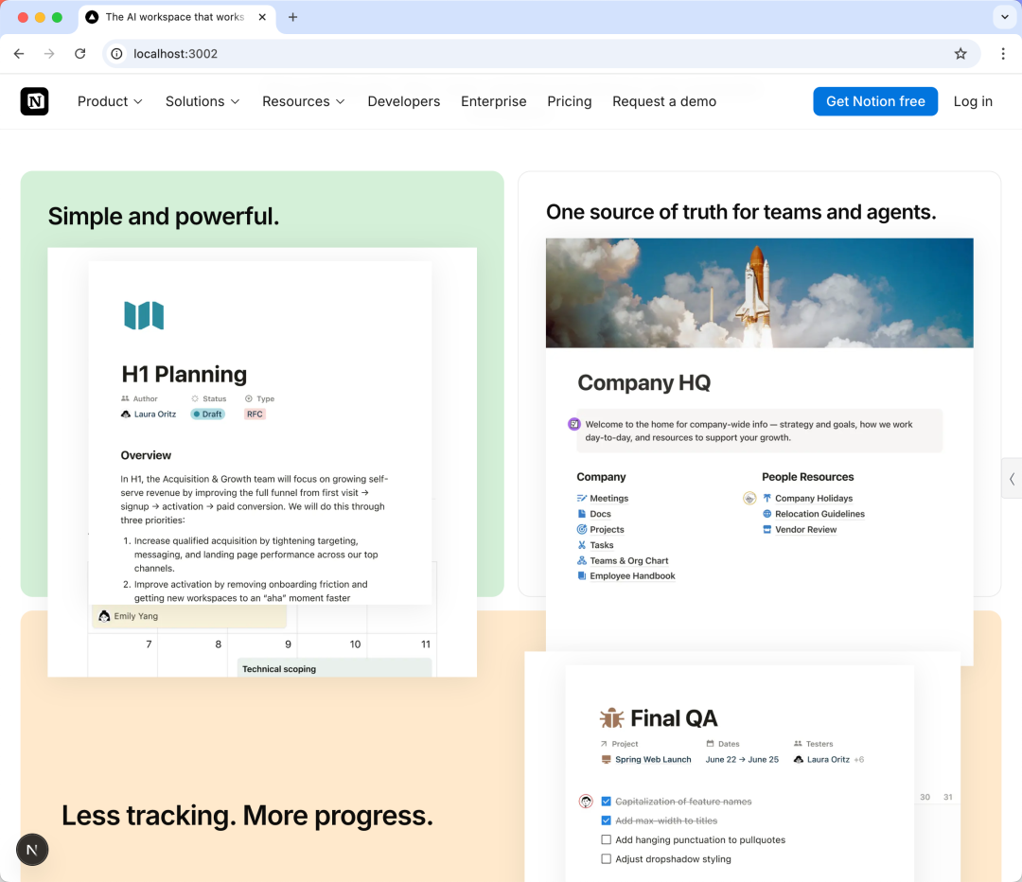Click the Vendor Review icon
The image size is (1022, 882).
767,529
